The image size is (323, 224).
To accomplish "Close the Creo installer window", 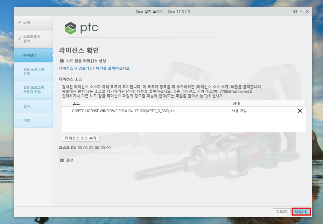I will point(307,11).
